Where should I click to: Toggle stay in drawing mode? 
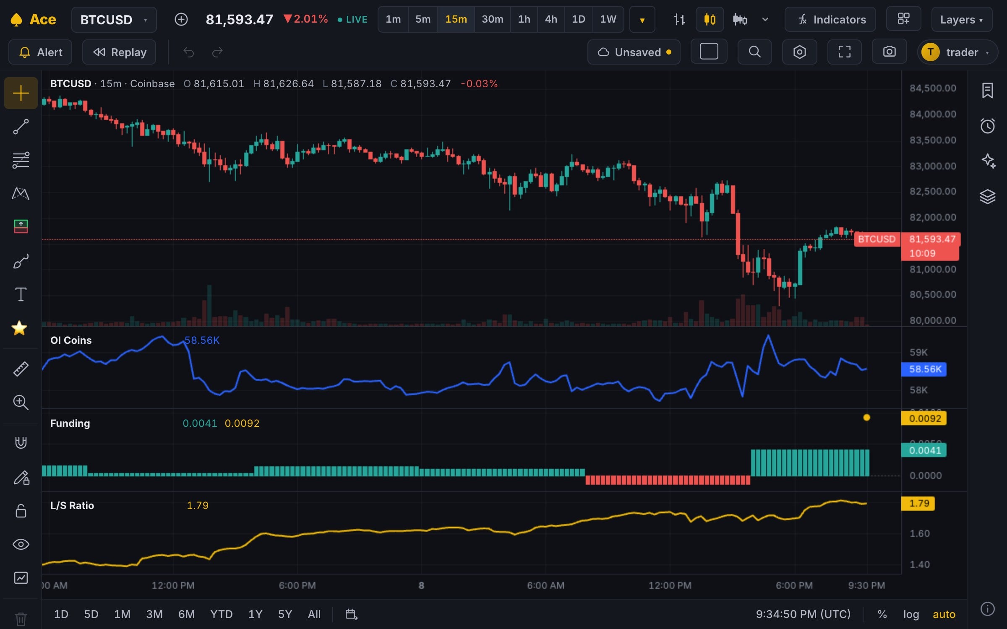pos(21,477)
